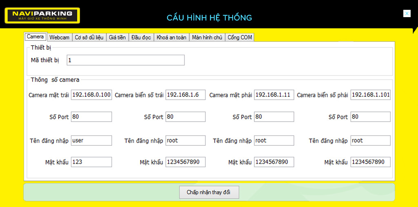Click the 'Camera biển số trái' label
The width and height of the screenshot is (418, 207).
pos(139,95)
